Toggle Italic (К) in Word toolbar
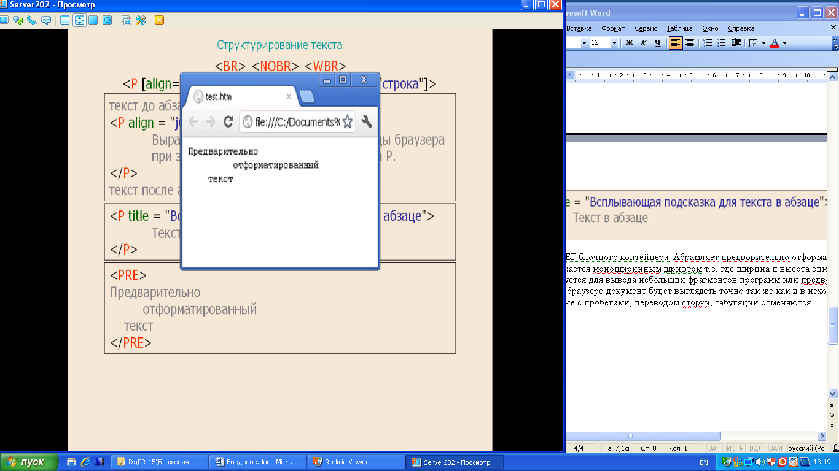This screenshot has height=471, width=839. [644, 43]
